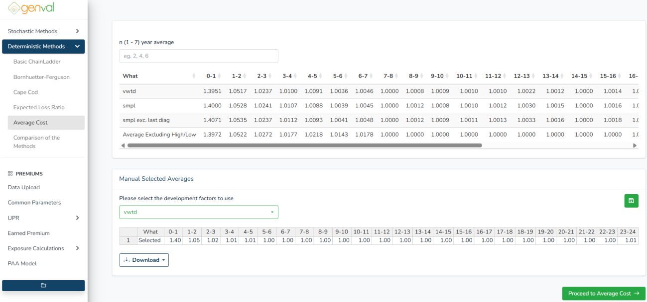Click Proceed to Average Cost button

coord(603,294)
